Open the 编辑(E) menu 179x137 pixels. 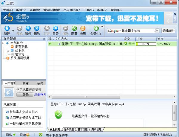pyautogui.click(x=21, y=10)
